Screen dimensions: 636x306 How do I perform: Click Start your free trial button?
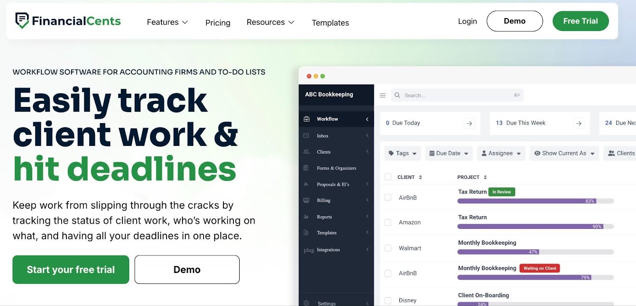[71, 269]
